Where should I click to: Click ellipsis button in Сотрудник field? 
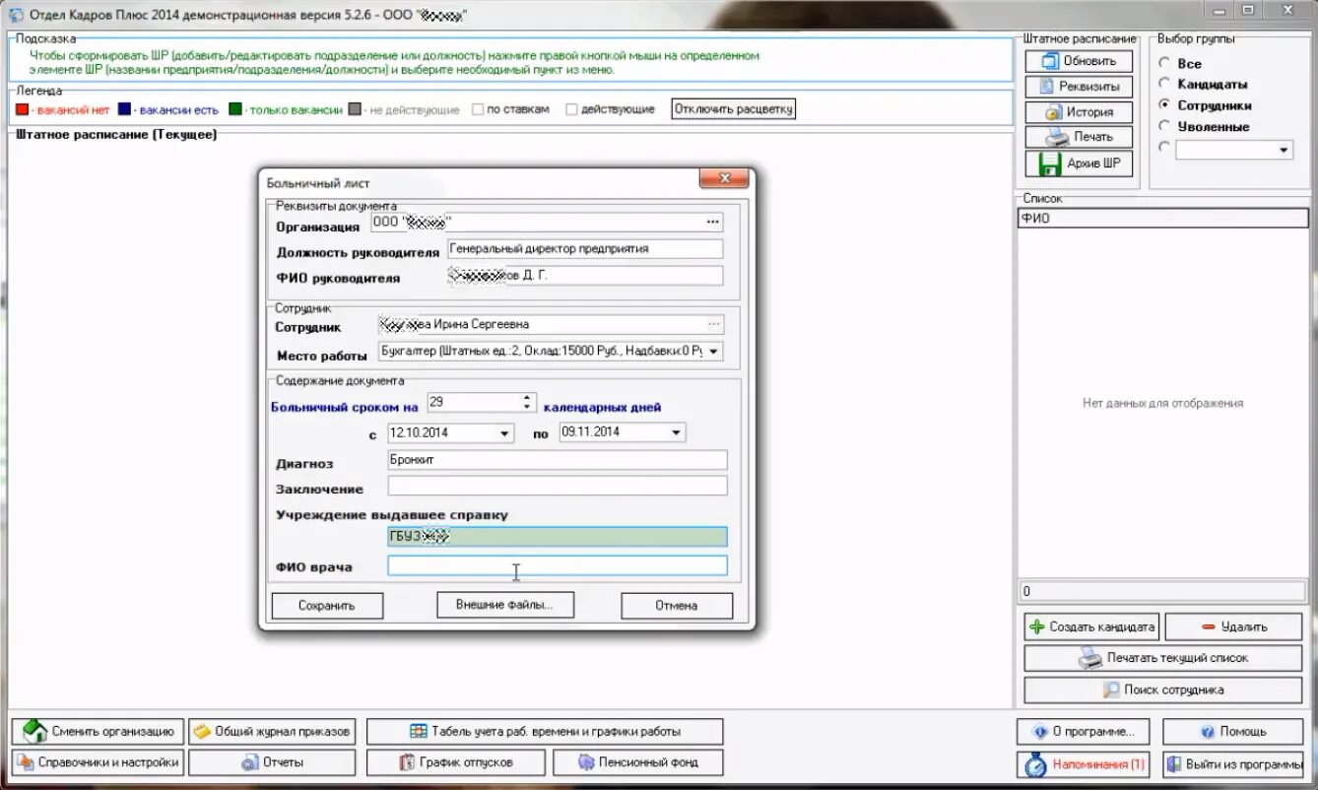pos(713,324)
